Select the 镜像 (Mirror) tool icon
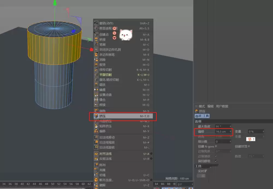The height and width of the screenshot is (189, 273). pyautogui.click(x=97, y=90)
